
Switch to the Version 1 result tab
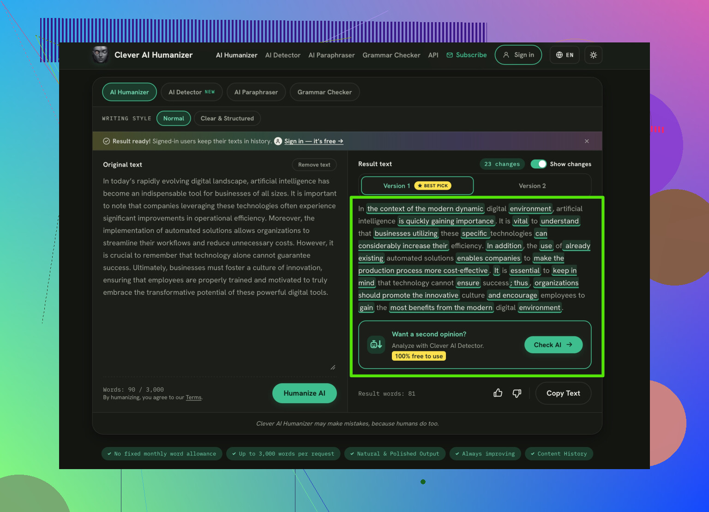pyautogui.click(x=417, y=186)
